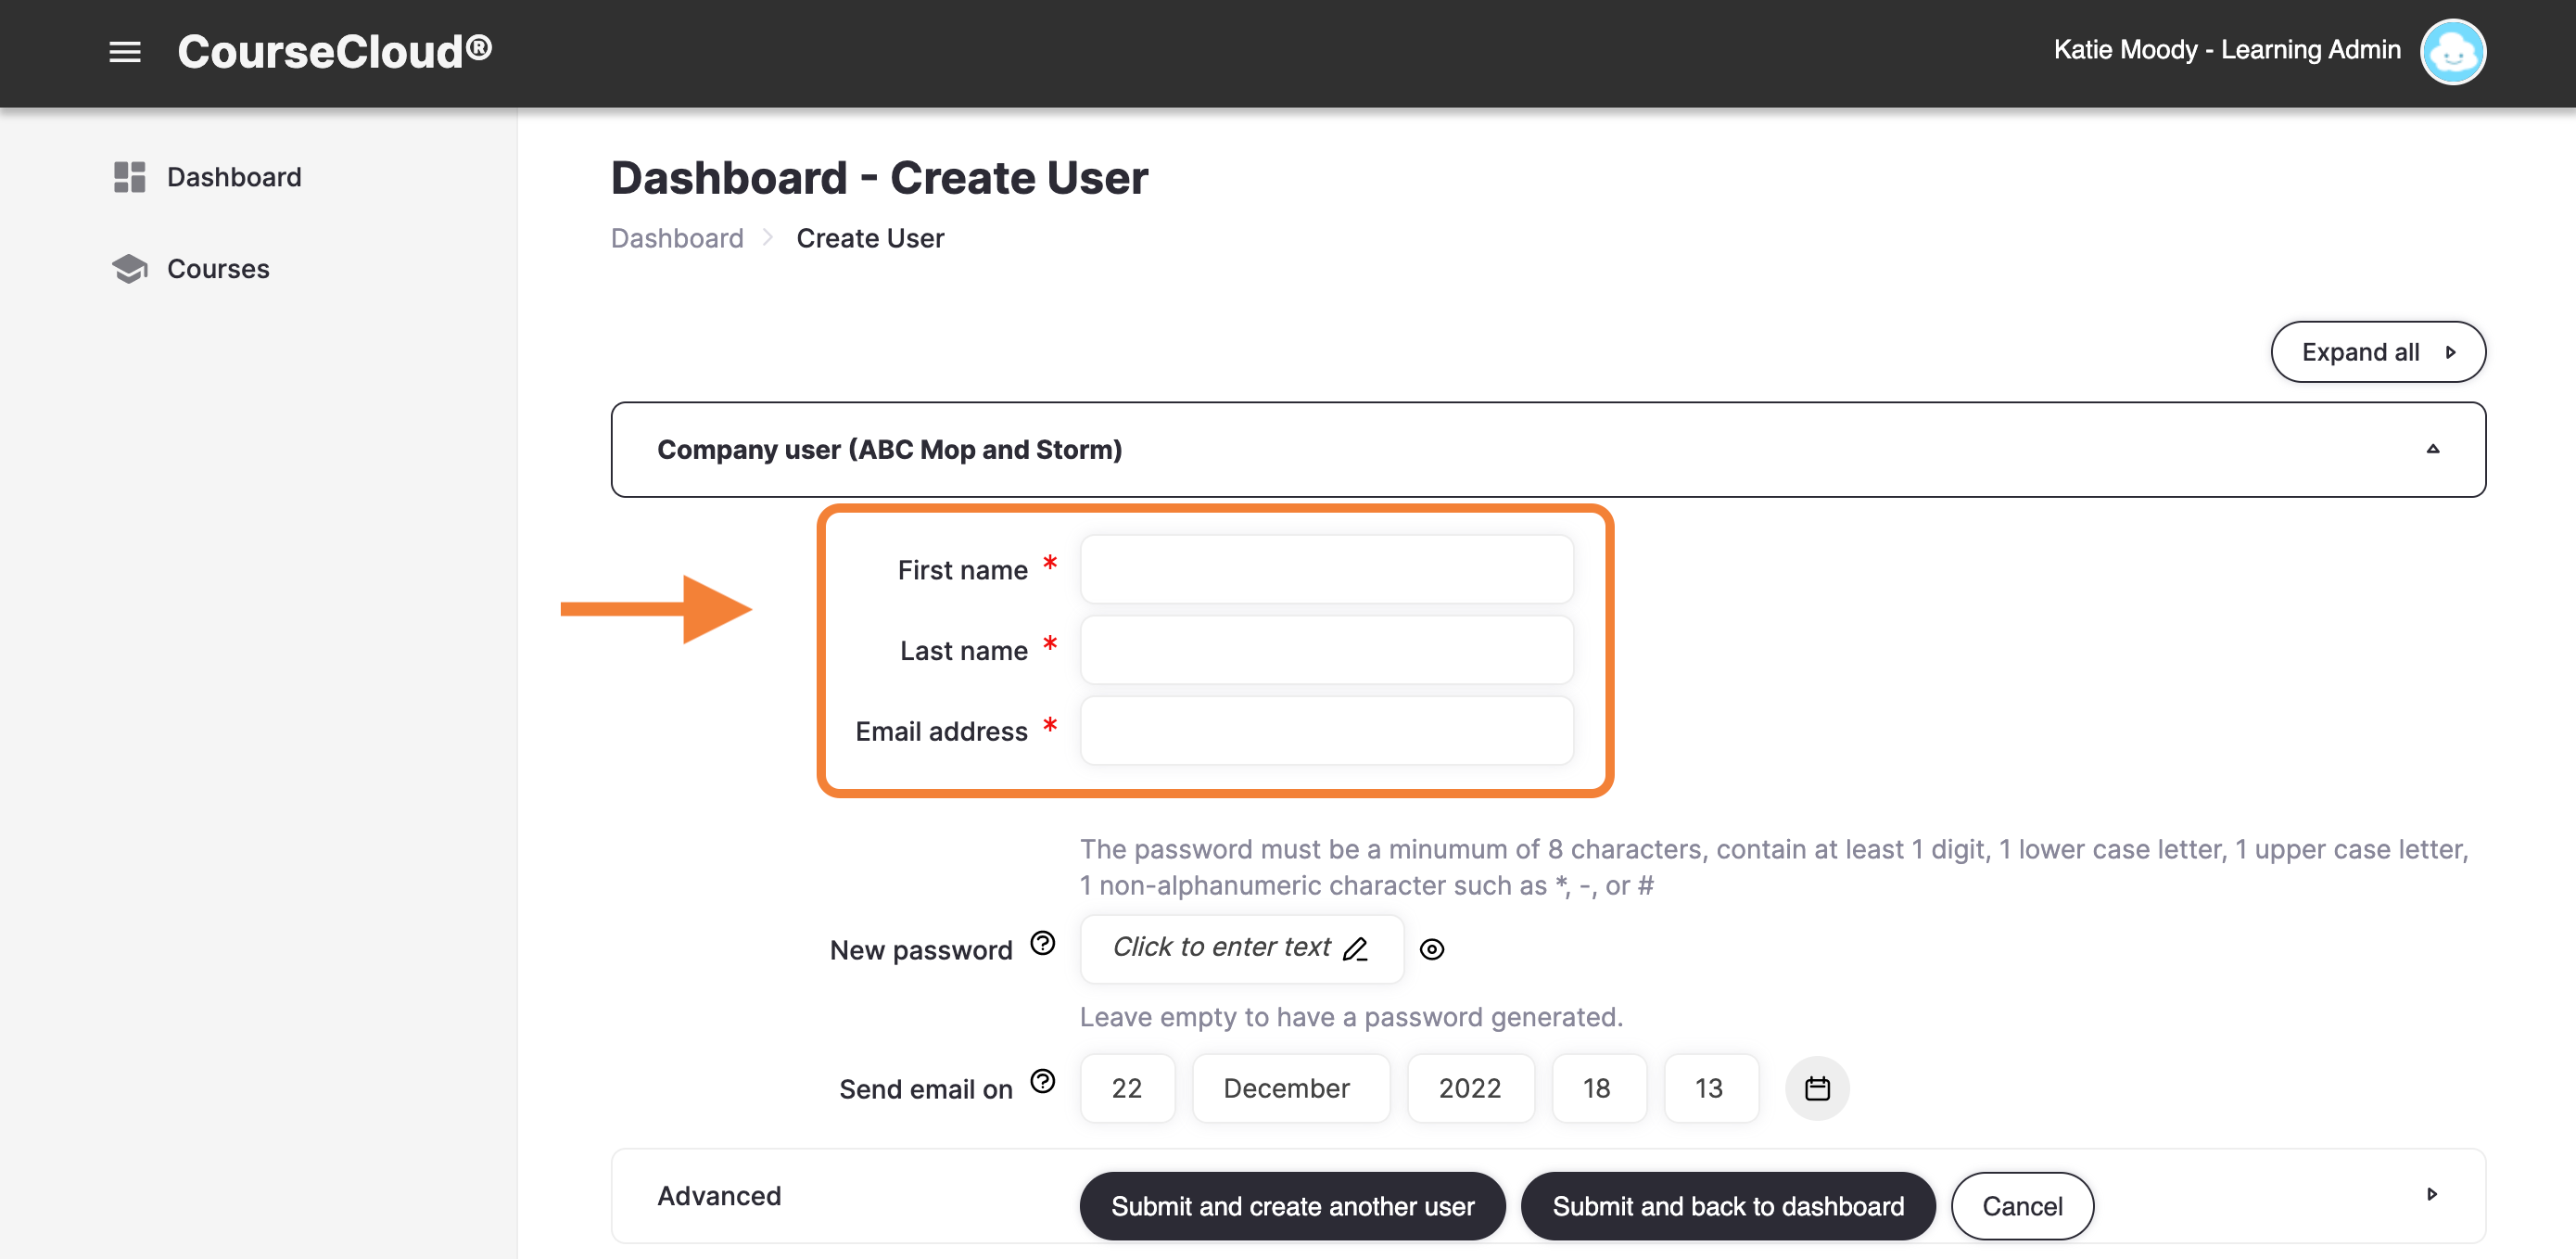Select the Dashboard icon in the sidebar

click(128, 176)
